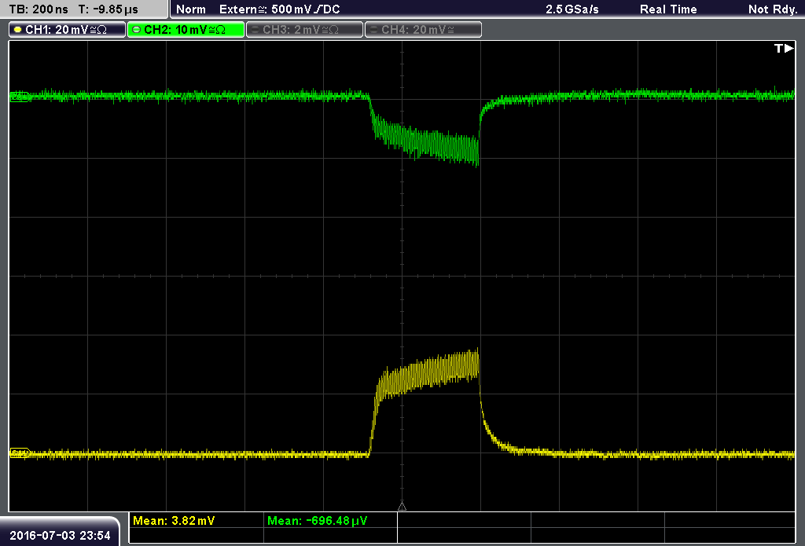This screenshot has height=546, width=805.
Task: Click the trigger position T marker icon
Action: point(784,48)
